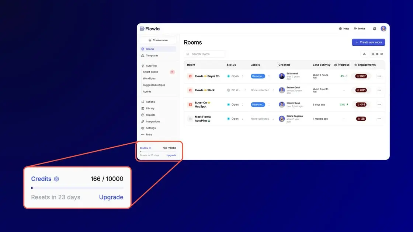Open the Status dropdown for Flowla Slack
Viewport: 413px width, 232px height.
click(x=245, y=90)
